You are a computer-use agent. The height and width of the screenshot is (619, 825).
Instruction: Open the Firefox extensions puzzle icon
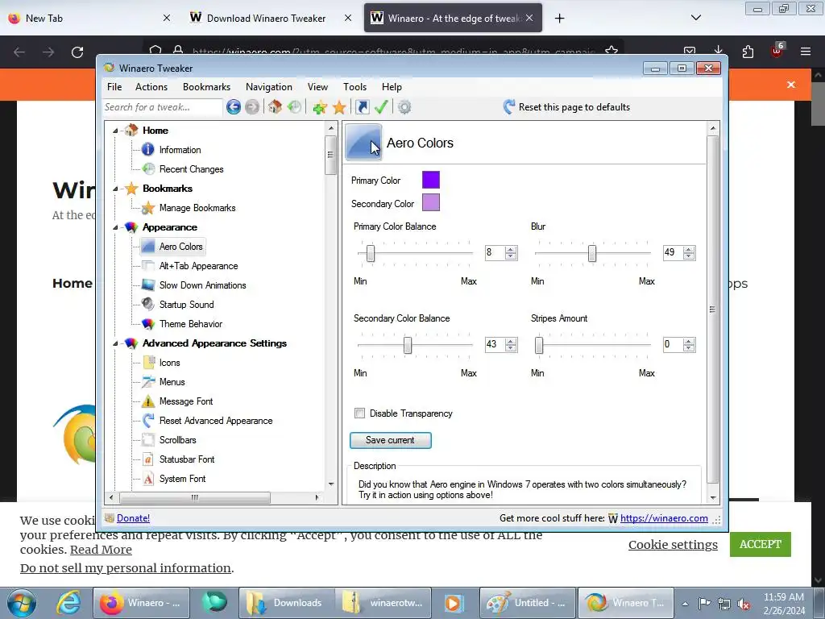click(748, 52)
